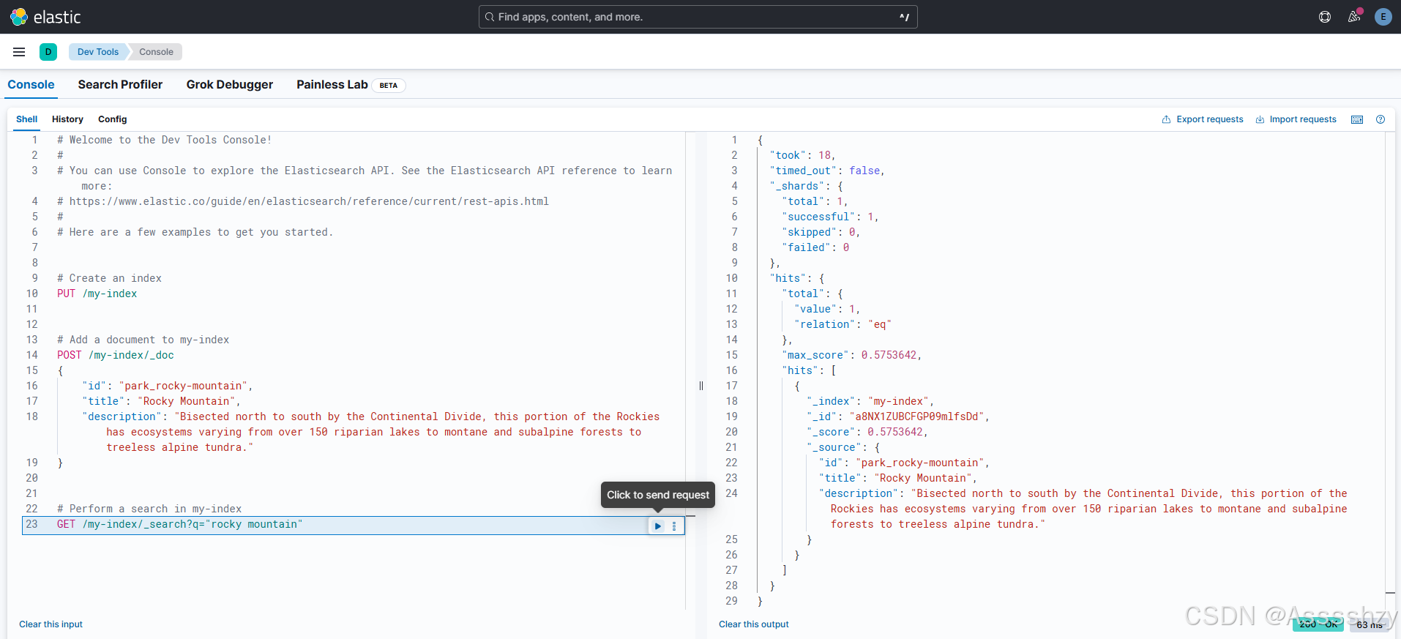Select the History sub-tab
1401x639 pixels.
coord(67,119)
